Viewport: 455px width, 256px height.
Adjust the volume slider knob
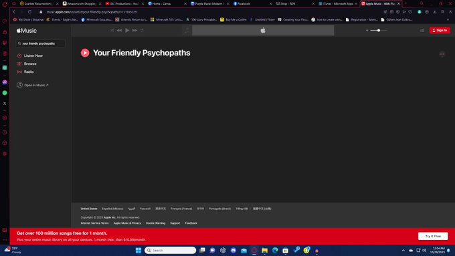click(379, 31)
